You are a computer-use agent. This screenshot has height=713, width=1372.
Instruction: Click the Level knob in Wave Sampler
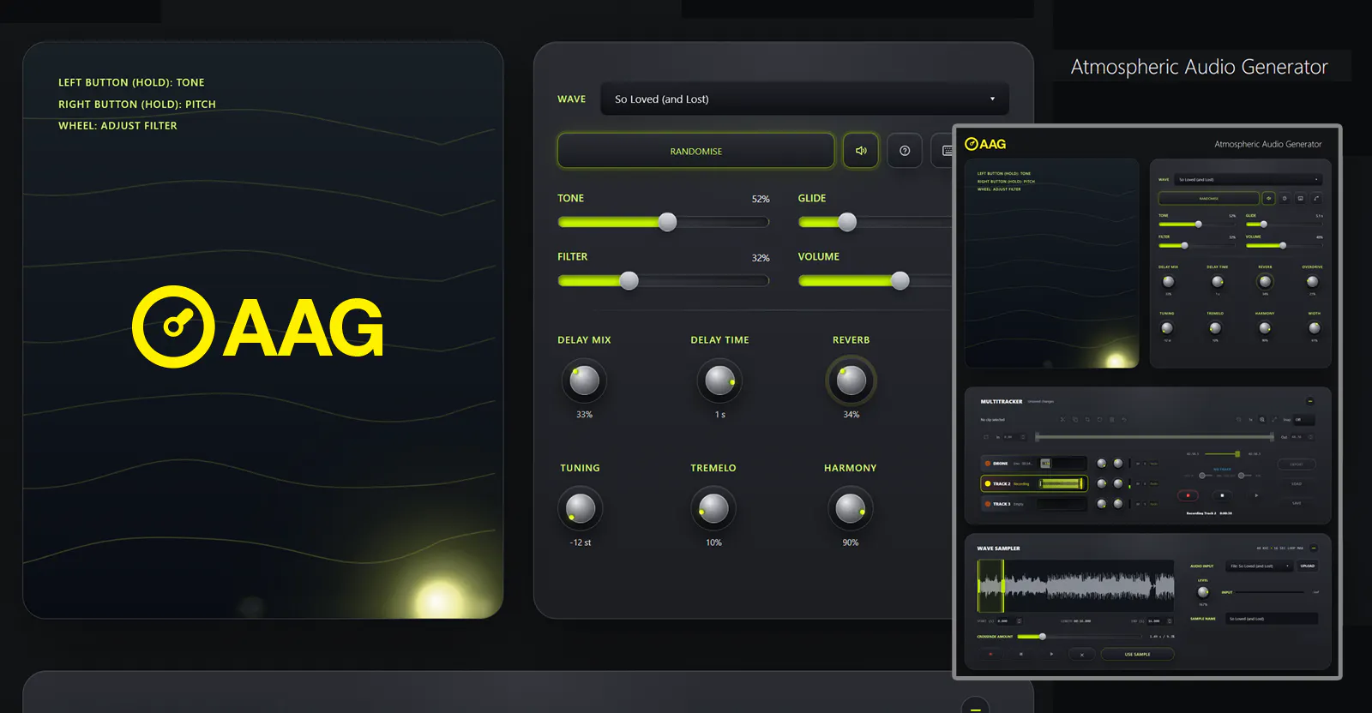[1203, 592]
